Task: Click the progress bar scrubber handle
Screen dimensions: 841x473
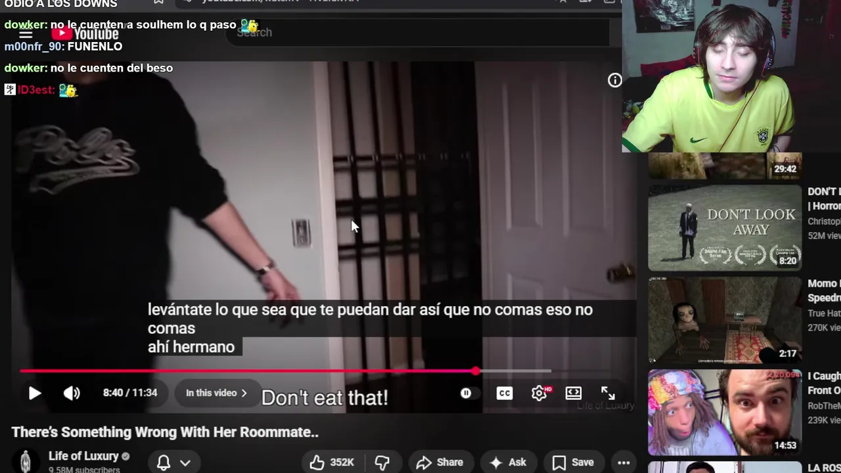Action: pyautogui.click(x=475, y=371)
